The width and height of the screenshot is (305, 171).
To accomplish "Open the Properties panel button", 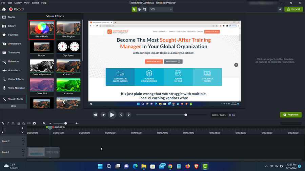I will (x=291, y=115).
